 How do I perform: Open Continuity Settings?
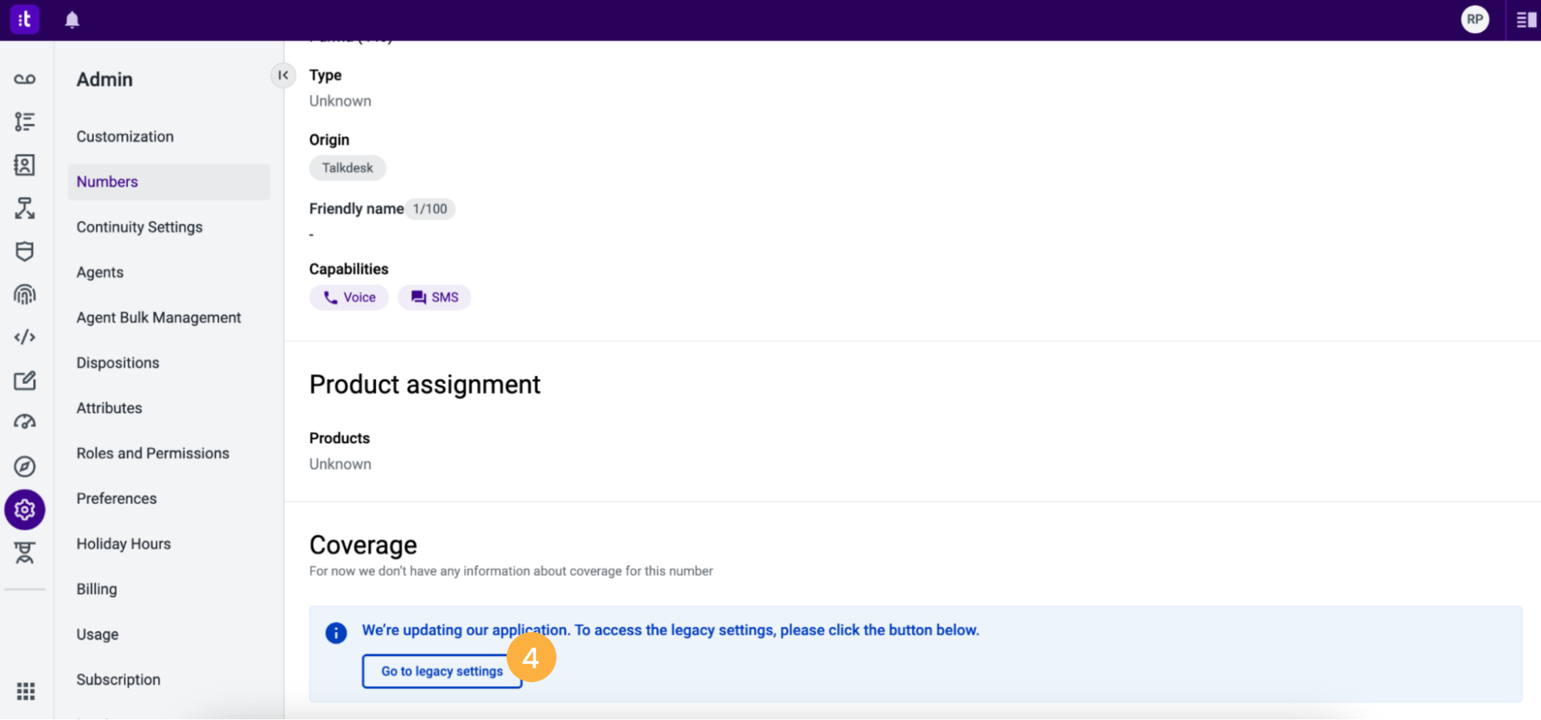[140, 227]
